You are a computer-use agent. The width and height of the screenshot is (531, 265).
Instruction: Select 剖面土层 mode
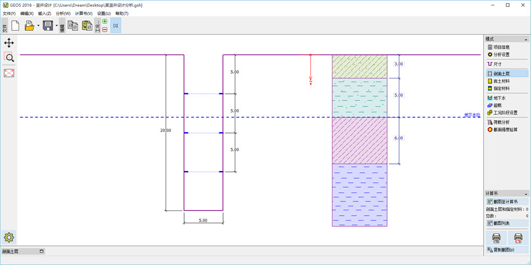[x=507, y=73]
